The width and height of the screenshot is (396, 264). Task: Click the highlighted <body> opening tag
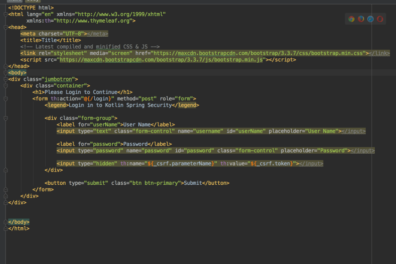17,73
